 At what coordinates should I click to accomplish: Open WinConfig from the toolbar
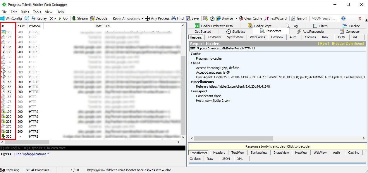tap(11, 18)
